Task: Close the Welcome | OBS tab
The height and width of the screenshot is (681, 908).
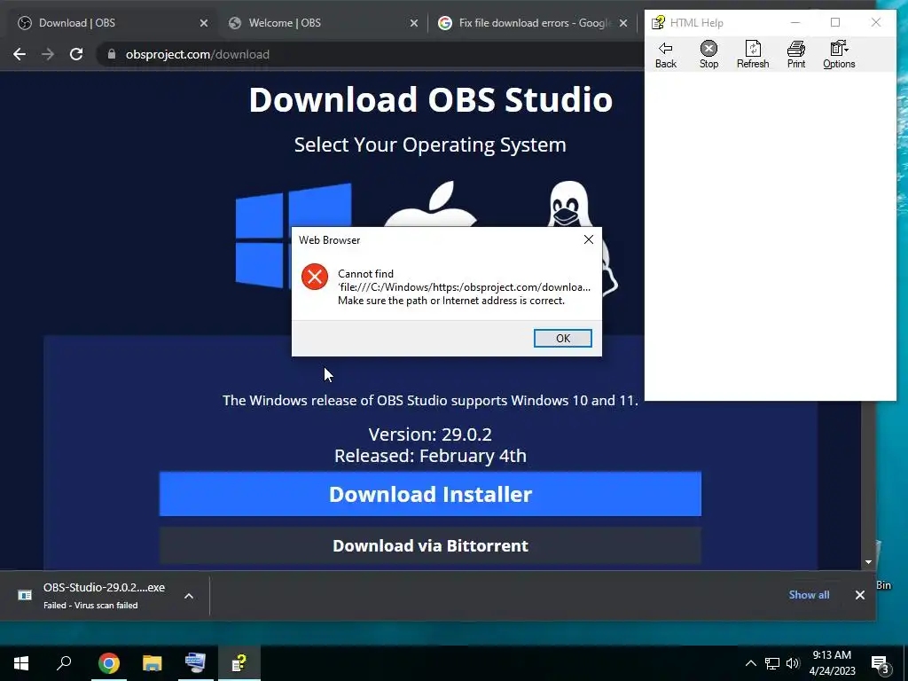Action: click(413, 23)
